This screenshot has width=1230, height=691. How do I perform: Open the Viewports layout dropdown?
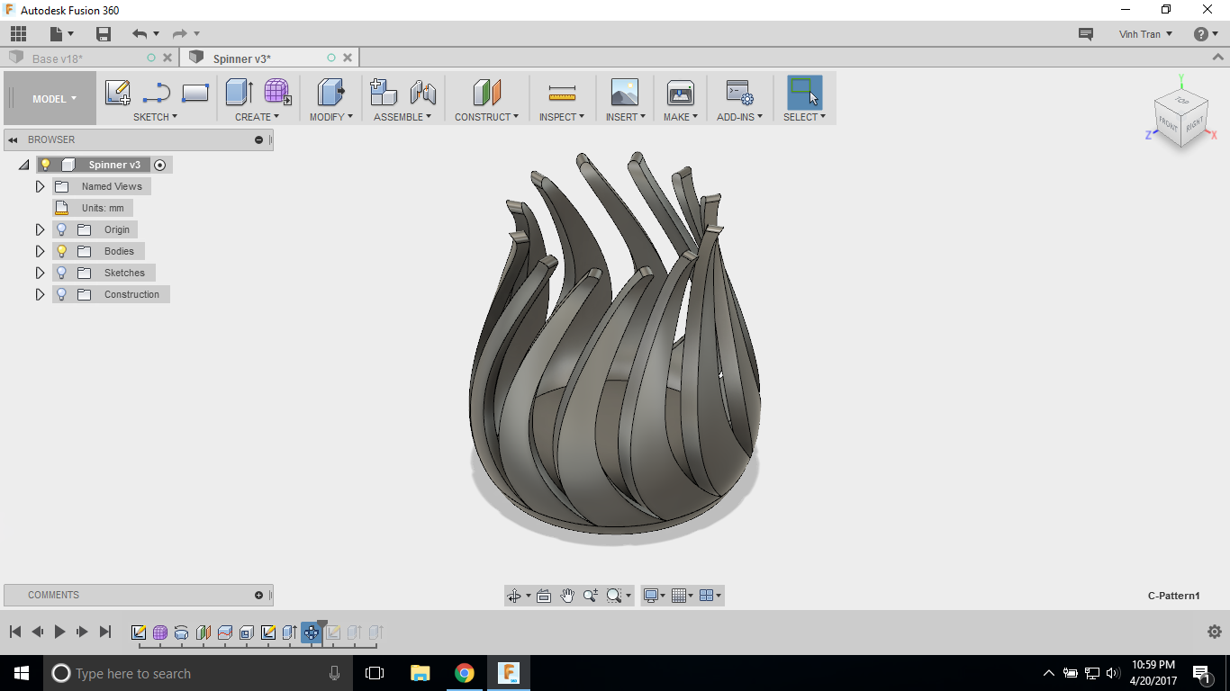click(710, 596)
